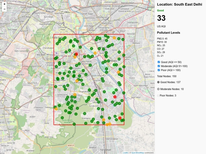This screenshot has height=154, width=206.
Task: Click the Good Nodes: 137 text
Action: click(171, 82)
